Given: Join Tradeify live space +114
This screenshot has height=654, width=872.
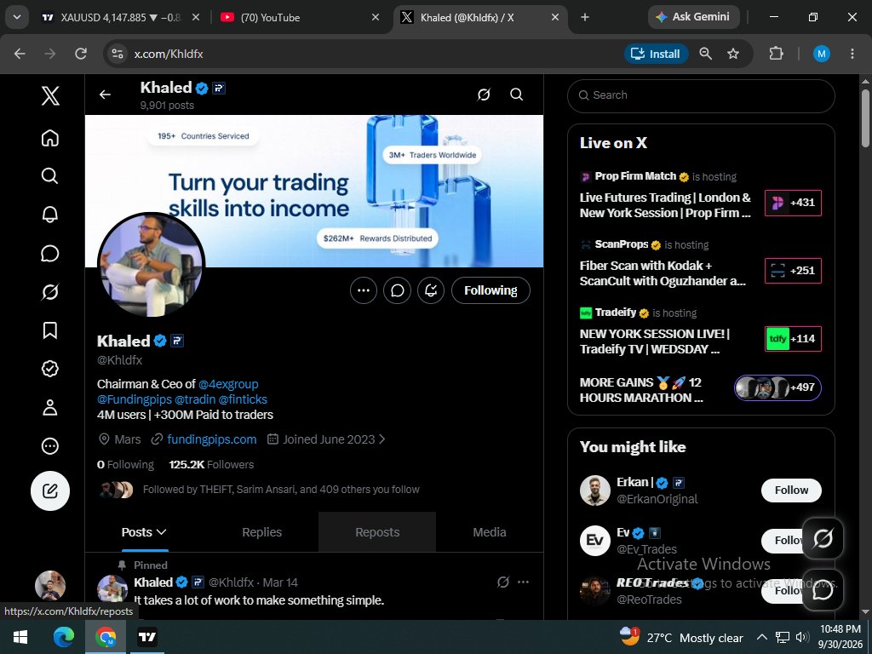Looking at the screenshot, I should pyautogui.click(x=793, y=339).
